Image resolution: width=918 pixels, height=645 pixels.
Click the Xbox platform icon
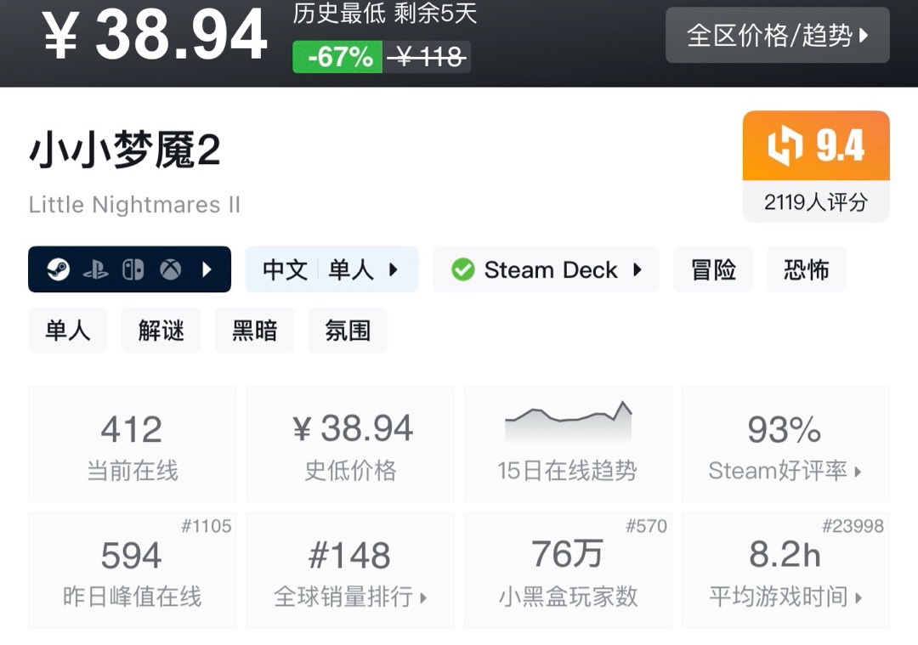[170, 270]
